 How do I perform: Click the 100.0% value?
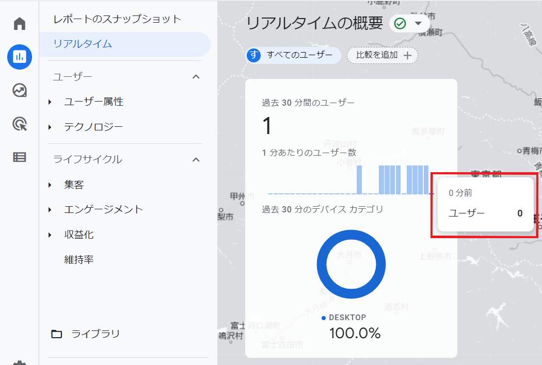355,334
